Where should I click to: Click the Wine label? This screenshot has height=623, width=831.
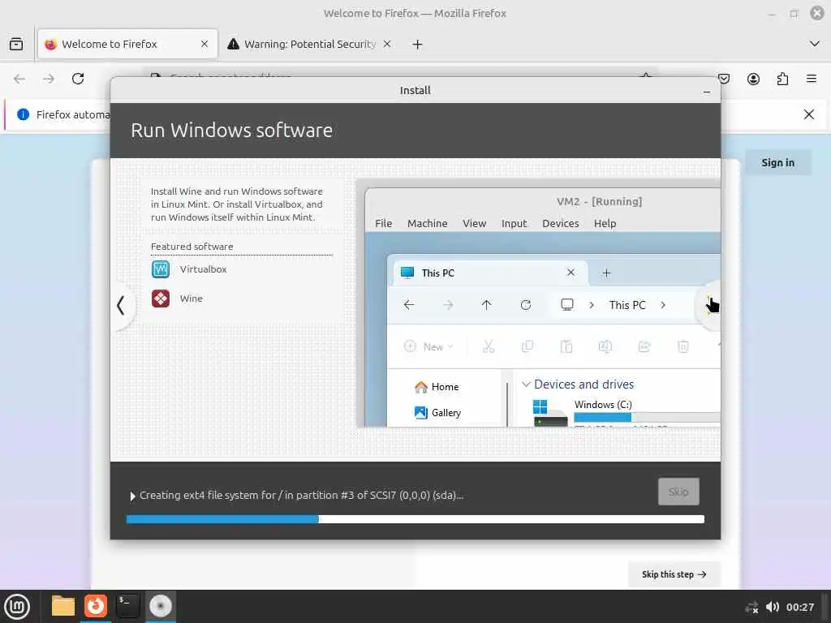(x=192, y=299)
